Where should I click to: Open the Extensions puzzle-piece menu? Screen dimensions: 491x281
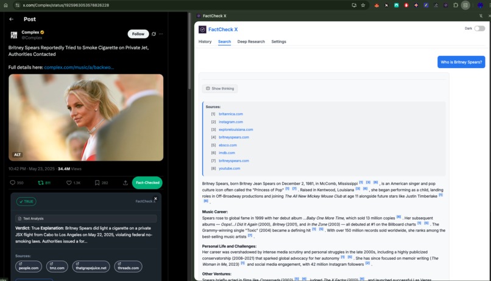[x=456, y=5]
